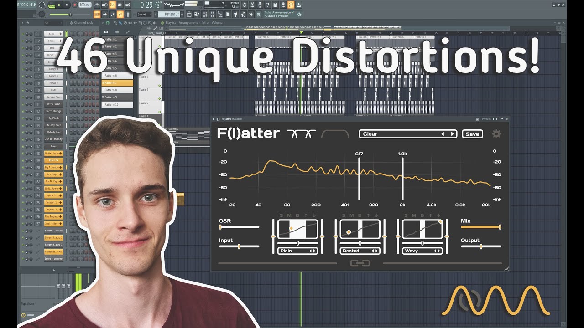
Task: Click the loop recording toolbar icon
Action: click(128, 5)
